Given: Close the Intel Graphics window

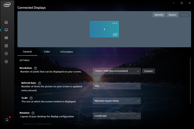Looking at the screenshot, I should click(x=190, y=3).
